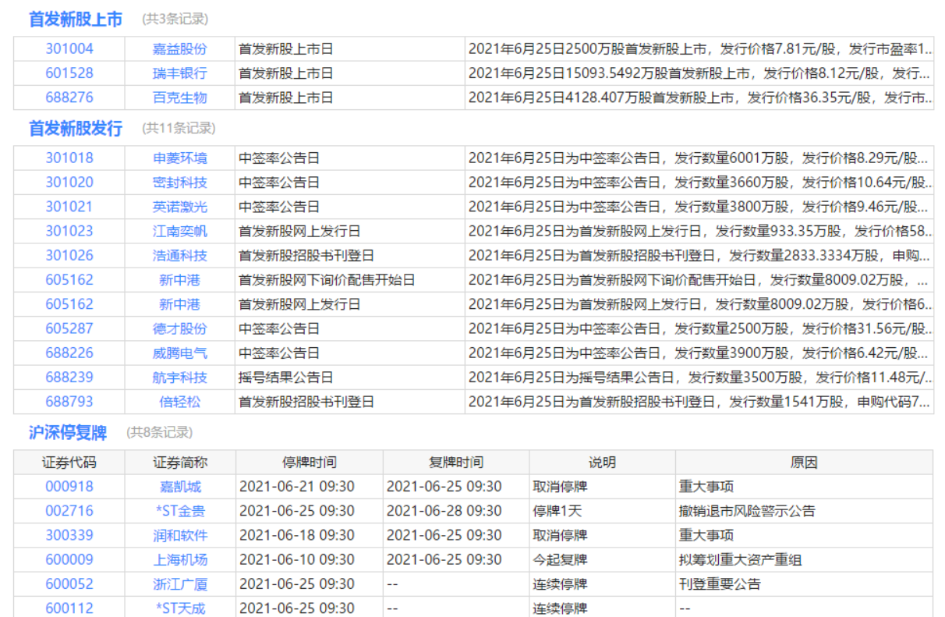945x617 pixels.
Task: Open the 瑞丰银行 stock page
Action: (x=179, y=73)
